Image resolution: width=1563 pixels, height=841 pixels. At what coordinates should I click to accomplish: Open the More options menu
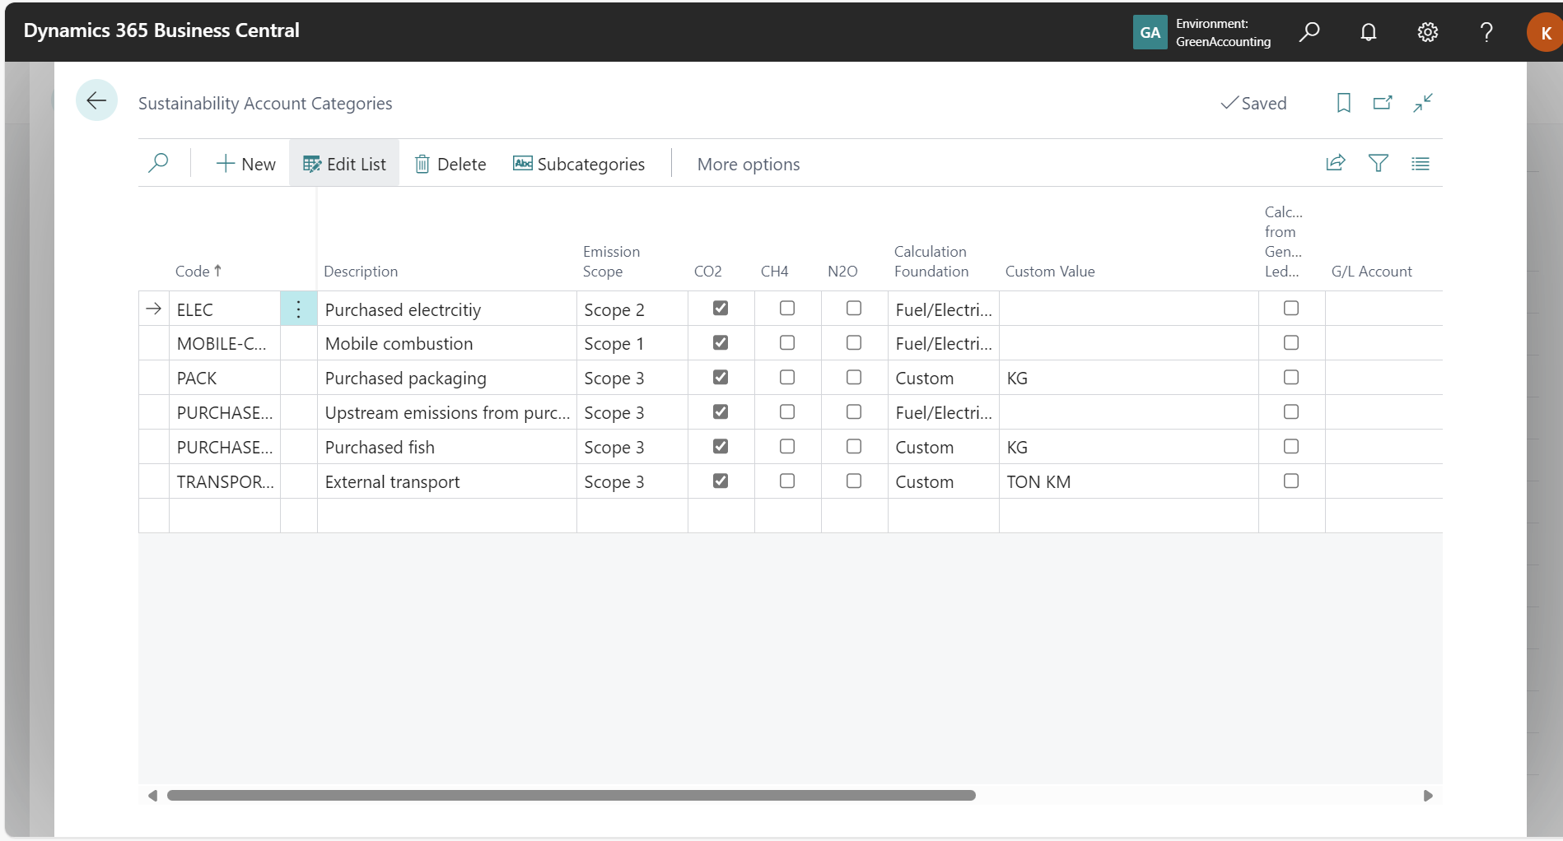coord(748,165)
